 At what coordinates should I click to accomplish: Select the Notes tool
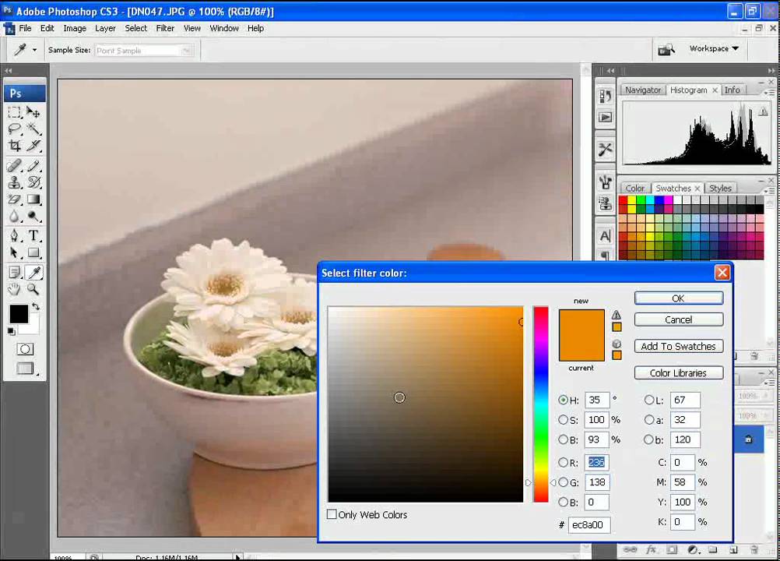[x=15, y=272]
